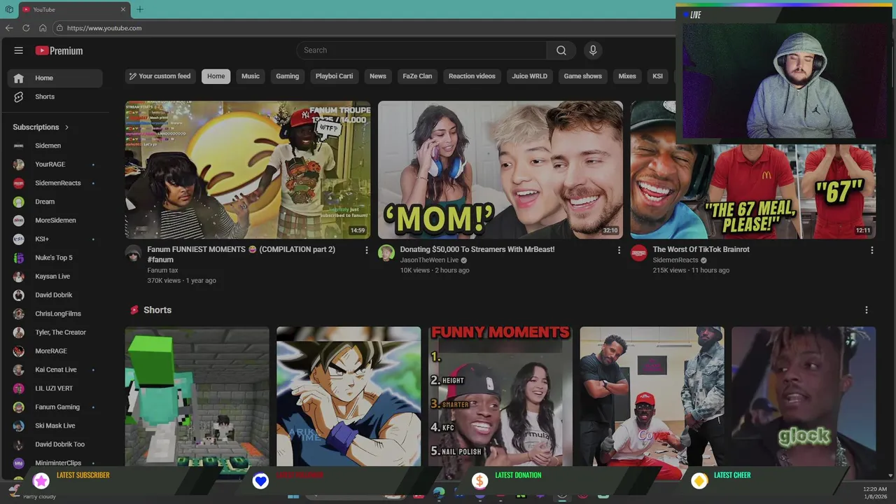Select the Gaming filter chip
Image resolution: width=896 pixels, height=504 pixels.
288,76
